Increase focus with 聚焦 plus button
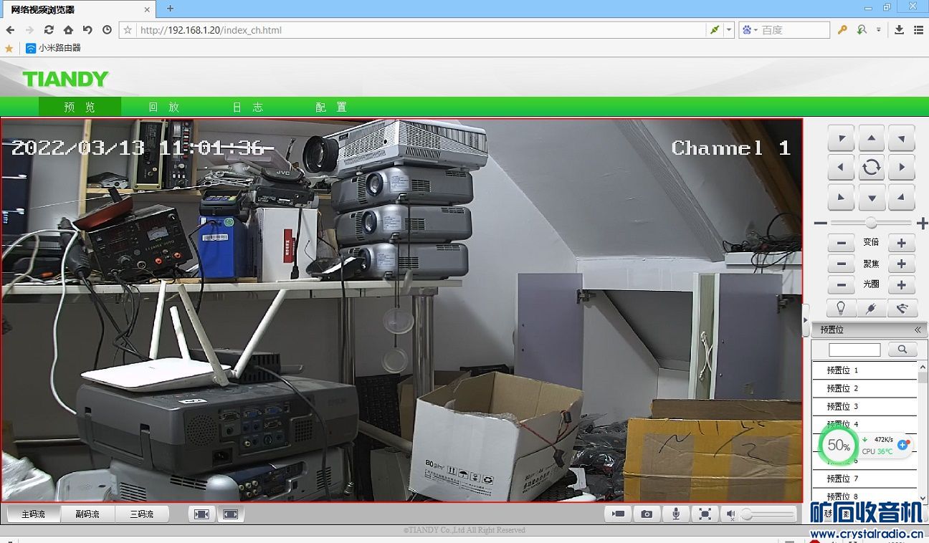 [902, 264]
